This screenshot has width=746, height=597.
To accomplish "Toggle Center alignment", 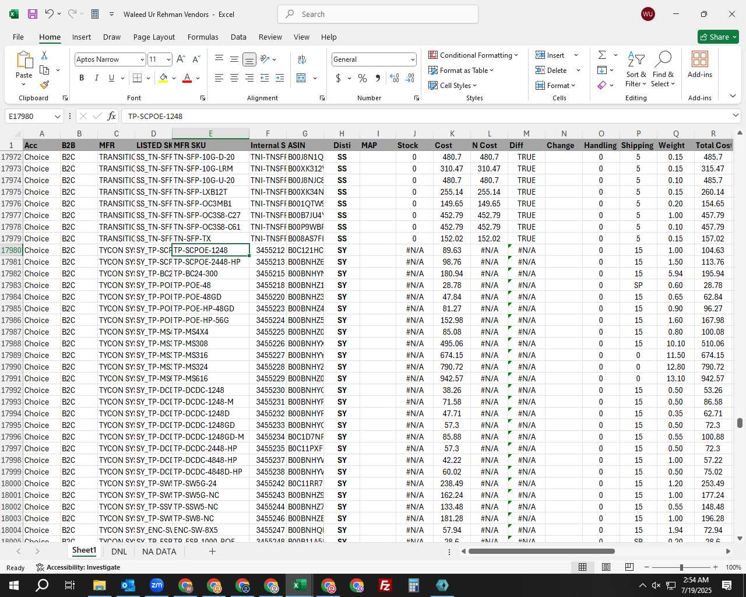I will [234, 78].
